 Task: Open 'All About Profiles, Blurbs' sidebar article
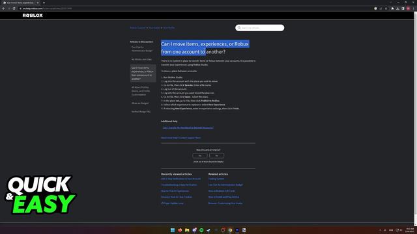[x=141, y=91]
